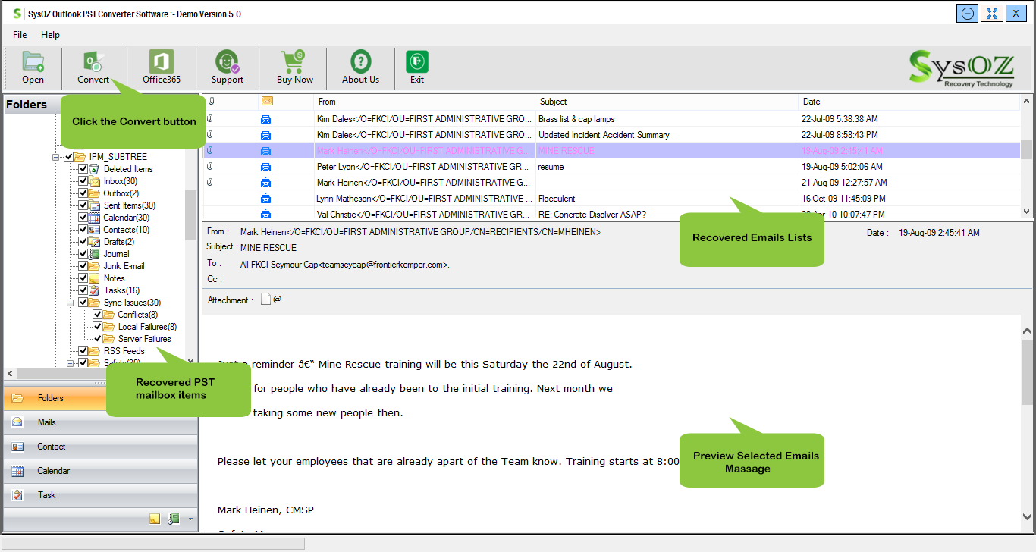Viewport: 1036px width, 552px height.
Task: Select the Mails navigation pane button
Action: [100, 422]
